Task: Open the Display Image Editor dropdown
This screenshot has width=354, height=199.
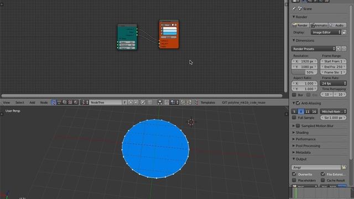Action: [326, 32]
